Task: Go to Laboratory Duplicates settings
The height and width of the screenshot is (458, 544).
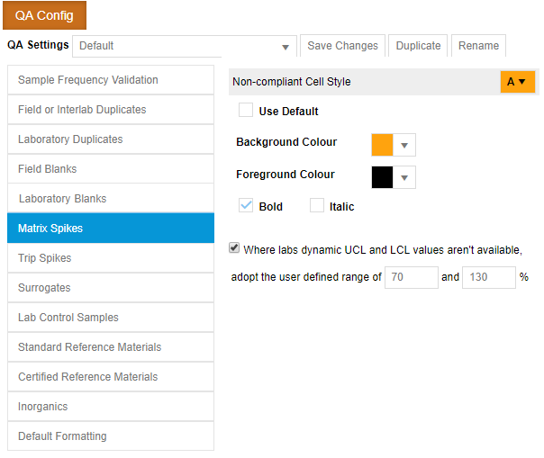Action: click(x=111, y=139)
